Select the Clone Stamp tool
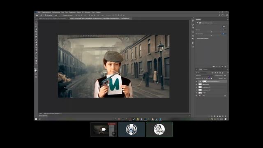The height and width of the screenshot is (148, 263). (x=36, y=42)
